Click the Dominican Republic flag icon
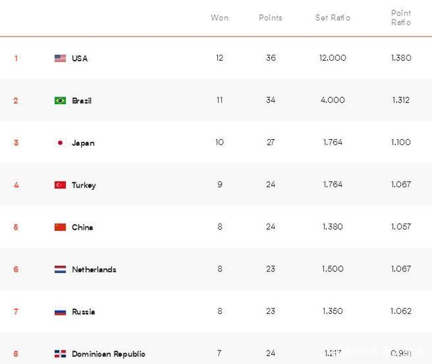 (x=60, y=354)
